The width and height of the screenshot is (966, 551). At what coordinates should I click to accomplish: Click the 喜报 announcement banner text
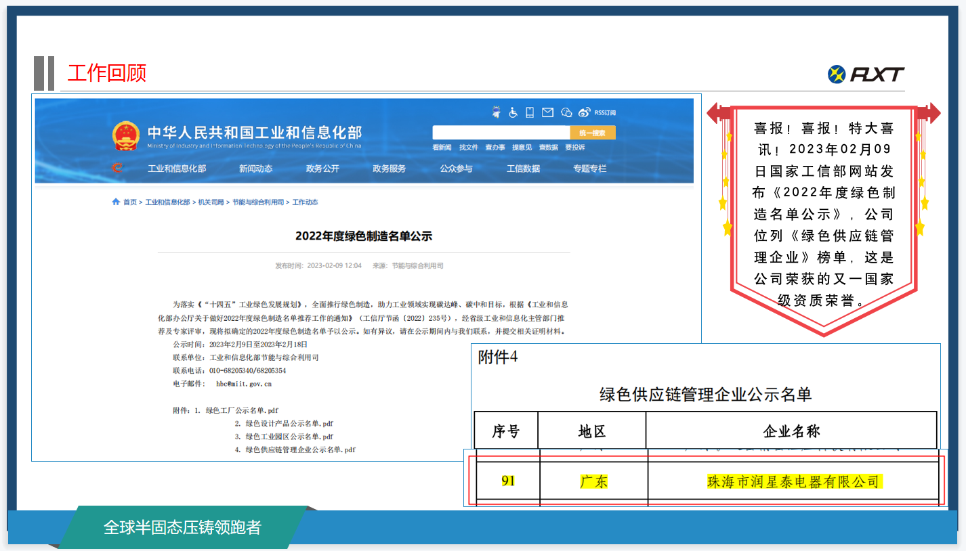(x=824, y=214)
